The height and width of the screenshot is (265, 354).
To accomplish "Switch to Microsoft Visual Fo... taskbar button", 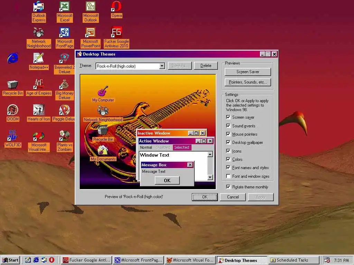I will [x=190, y=260].
